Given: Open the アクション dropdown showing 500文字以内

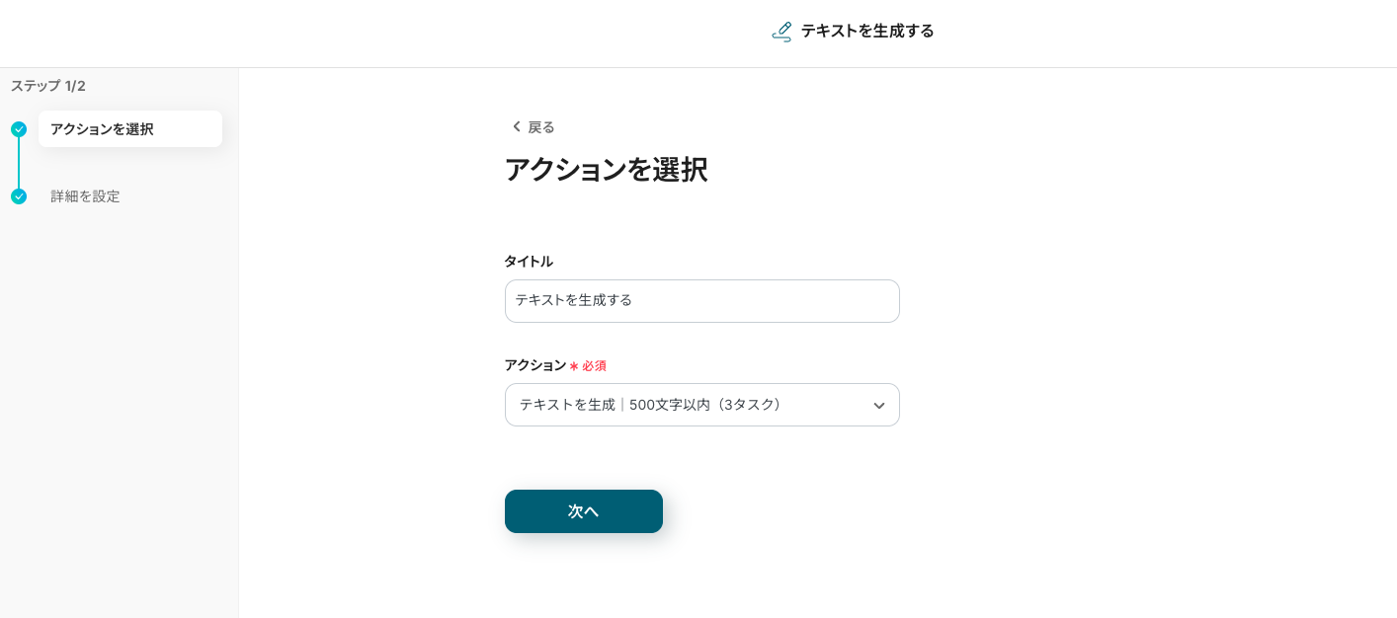Looking at the screenshot, I should tap(682, 405).
